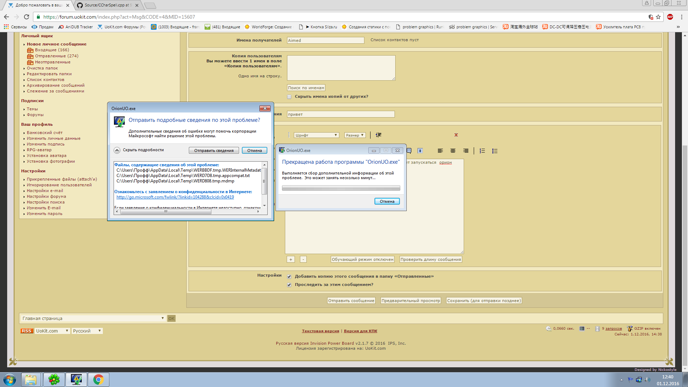Click the center align icon

click(453, 151)
